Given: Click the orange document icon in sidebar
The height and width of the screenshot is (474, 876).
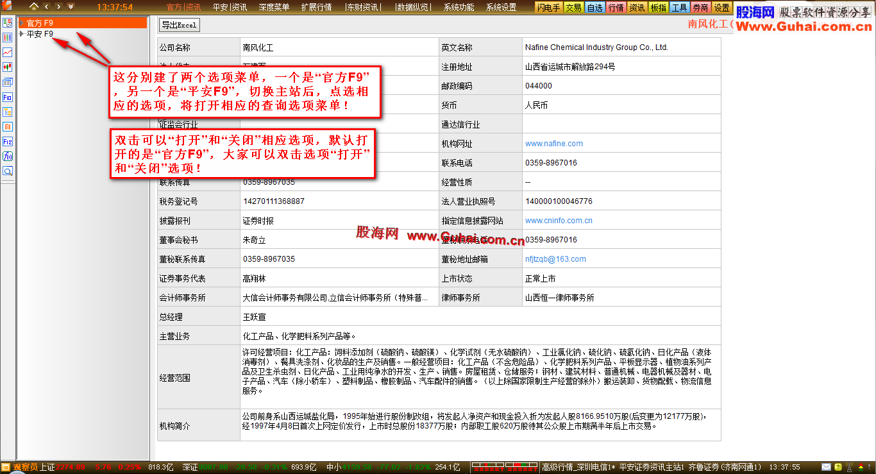Looking at the screenshot, I should [x=8, y=127].
